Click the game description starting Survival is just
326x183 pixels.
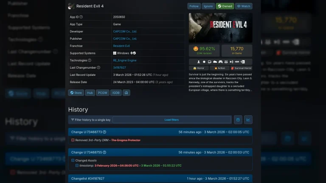[221, 82]
